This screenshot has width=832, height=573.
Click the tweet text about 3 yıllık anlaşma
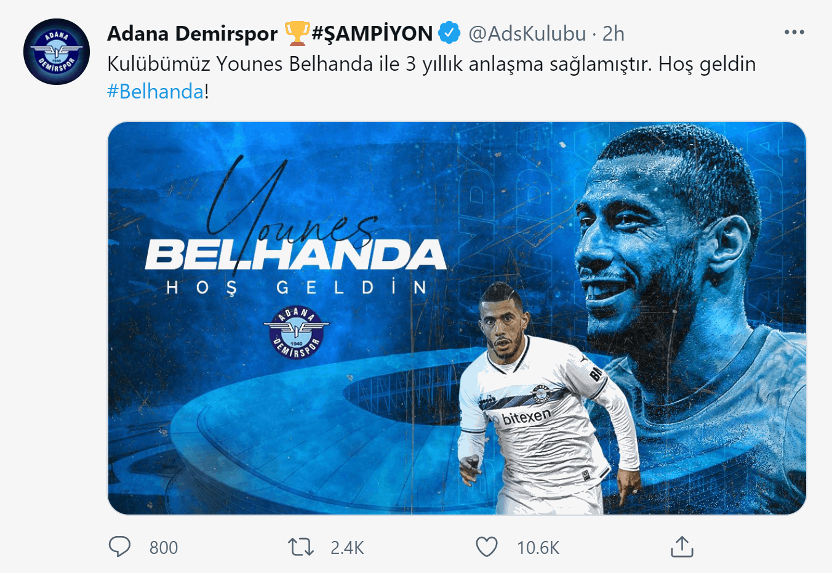(431, 64)
